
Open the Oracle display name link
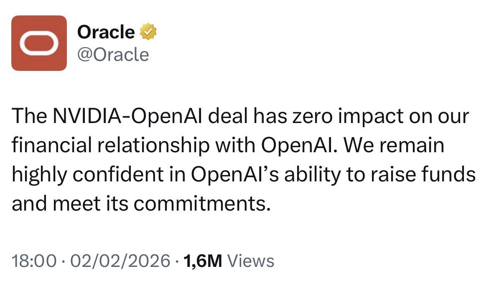[x=106, y=32]
